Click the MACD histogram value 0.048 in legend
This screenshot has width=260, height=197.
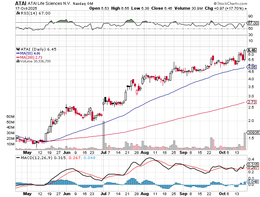(90, 158)
